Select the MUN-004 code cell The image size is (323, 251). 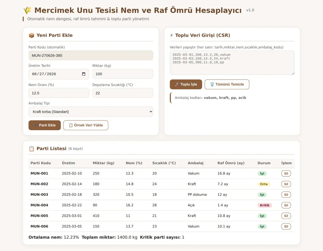39,205
